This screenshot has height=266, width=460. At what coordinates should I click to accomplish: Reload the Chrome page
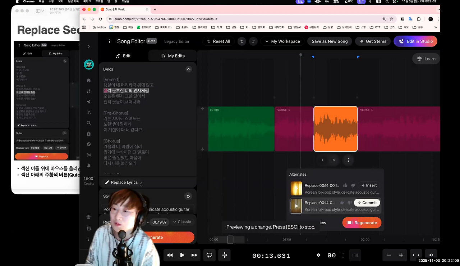[100, 19]
